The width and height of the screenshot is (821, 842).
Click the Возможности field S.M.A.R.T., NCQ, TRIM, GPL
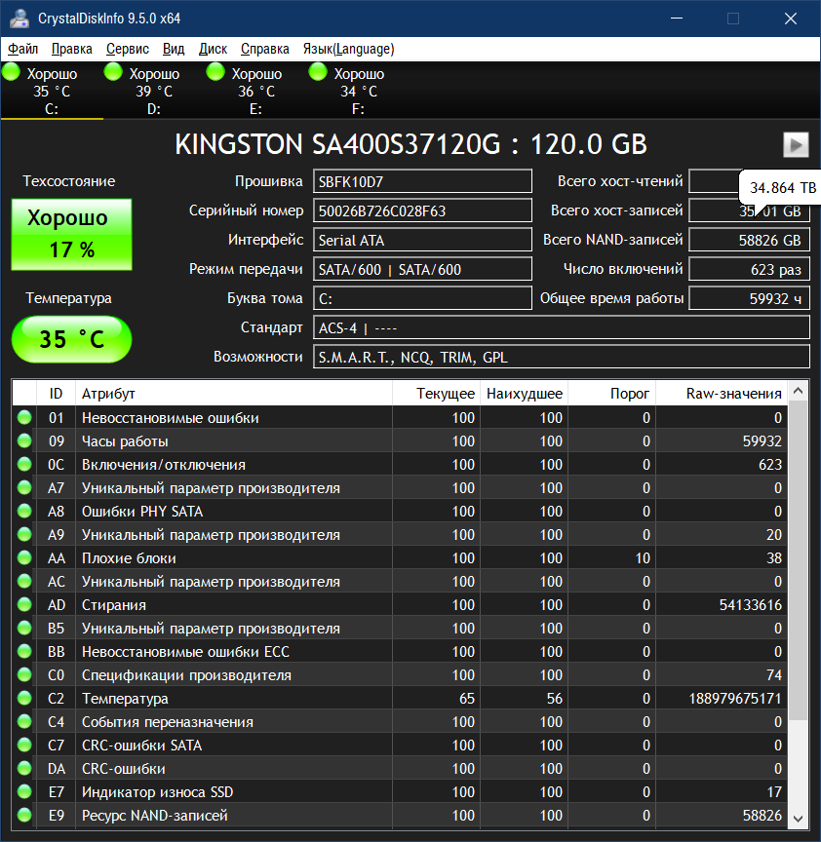562,357
